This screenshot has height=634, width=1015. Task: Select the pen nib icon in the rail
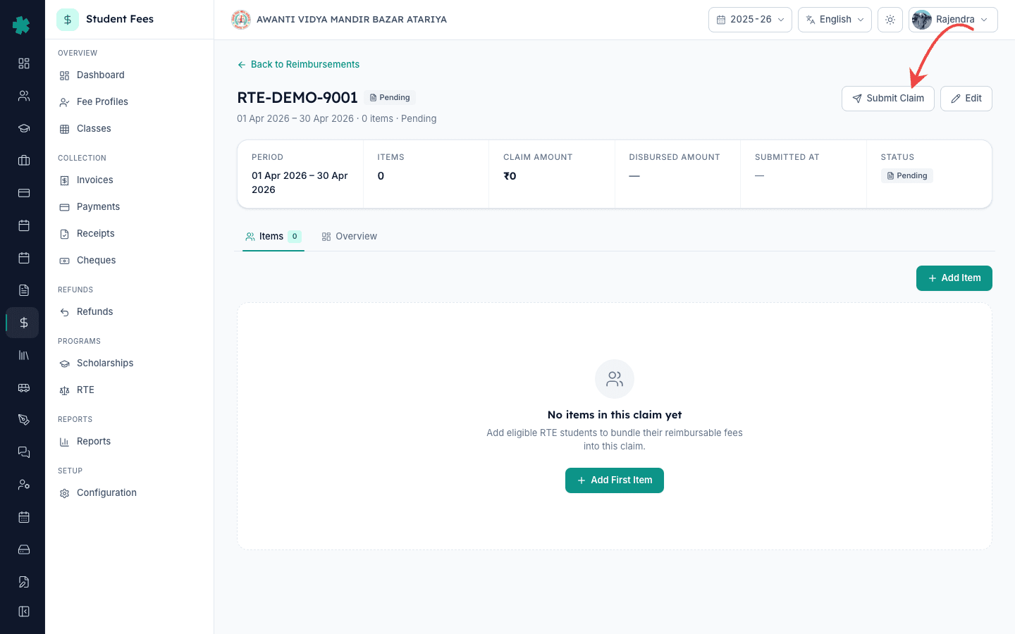pyautogui.click(x=24, y=420)
